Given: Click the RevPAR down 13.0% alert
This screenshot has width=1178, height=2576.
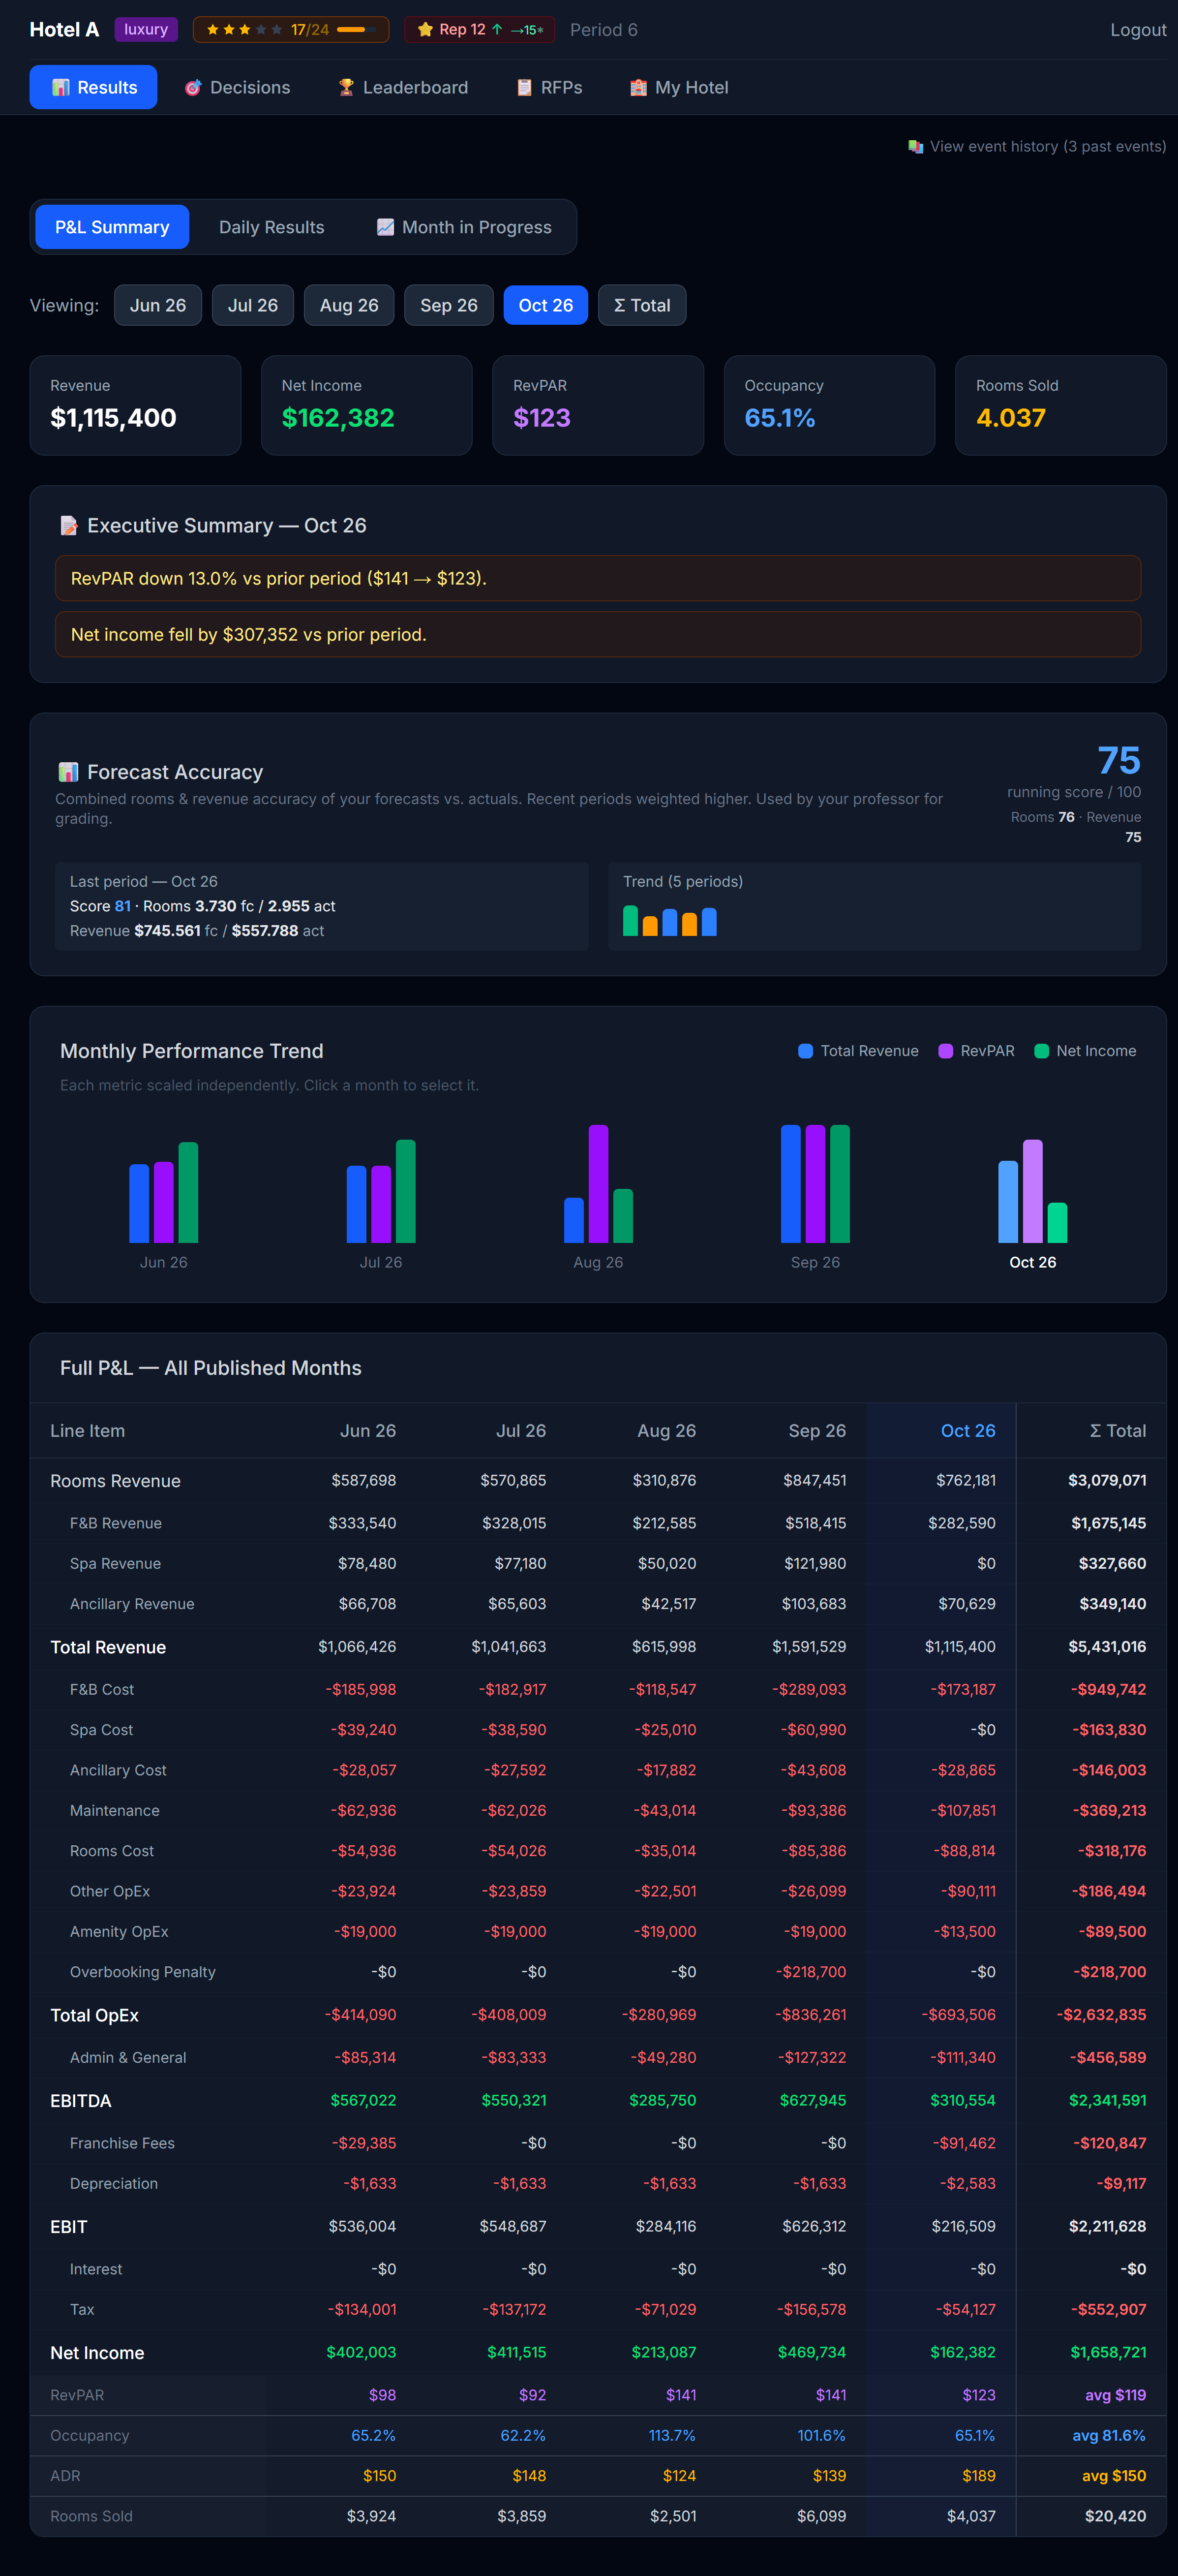Looking at the screenshot, I should click(598, 579).
